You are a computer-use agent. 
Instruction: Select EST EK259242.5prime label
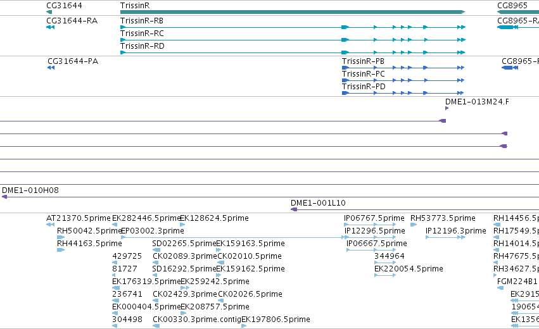tap(215, 282)
